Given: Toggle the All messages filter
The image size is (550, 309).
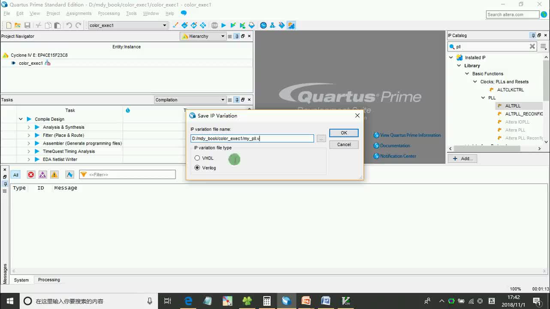Looking at the screenshot, I should tap(16, 175).
